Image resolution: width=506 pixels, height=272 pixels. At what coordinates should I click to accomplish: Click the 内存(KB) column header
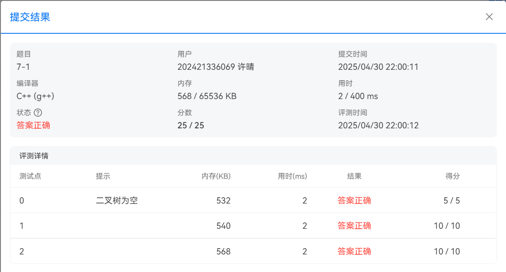click(216, 176)
